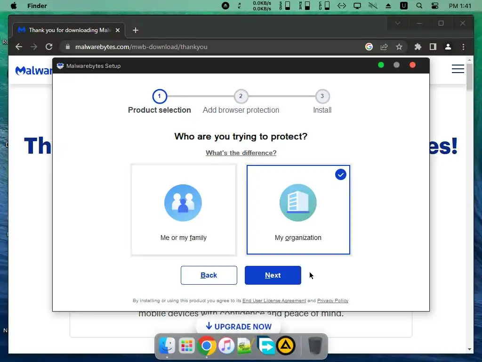Image resolution: width=482 pixels, height=362 pixels.
Task: Open the End User License Agreement link
Action: coord(274,300)
